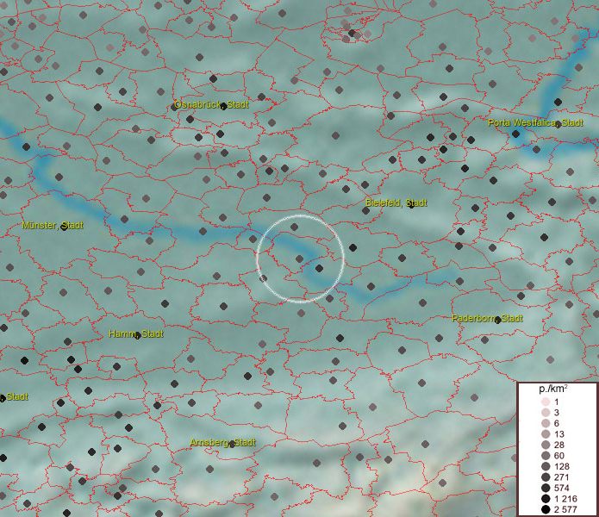This screenshot has width=599, height=517.
Task: Click the legend value '13'
Action: pyautogui.click(x=559, y=434)
